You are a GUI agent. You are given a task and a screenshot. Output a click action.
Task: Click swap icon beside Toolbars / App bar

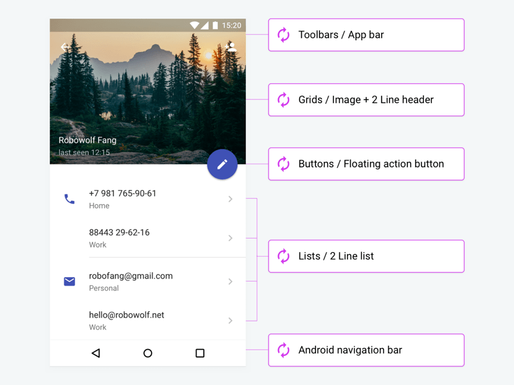coord(283,35)
